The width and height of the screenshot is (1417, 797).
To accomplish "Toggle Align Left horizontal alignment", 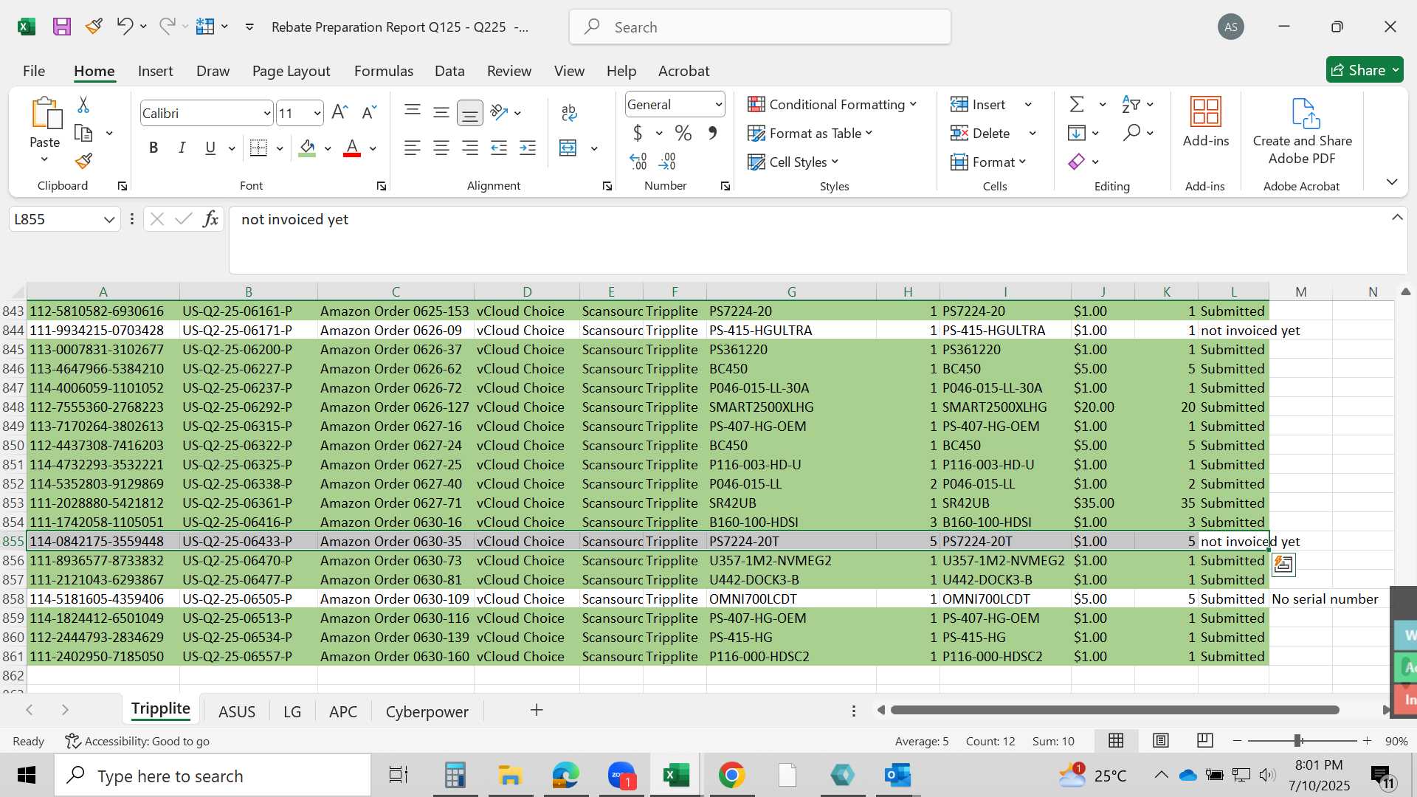I will point(413,148).
